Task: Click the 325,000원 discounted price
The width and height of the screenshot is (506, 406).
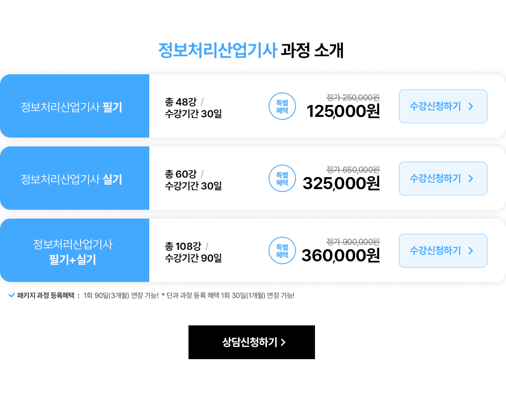Action: tap(341, 184)
